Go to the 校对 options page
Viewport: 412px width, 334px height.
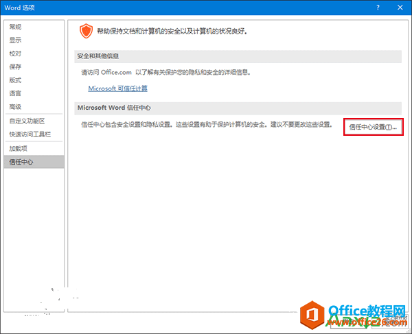point(34,53)
